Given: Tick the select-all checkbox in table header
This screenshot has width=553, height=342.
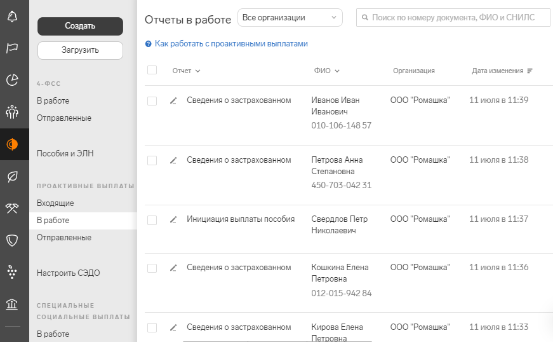Looking at the screenshot, I should coord(152,70).
